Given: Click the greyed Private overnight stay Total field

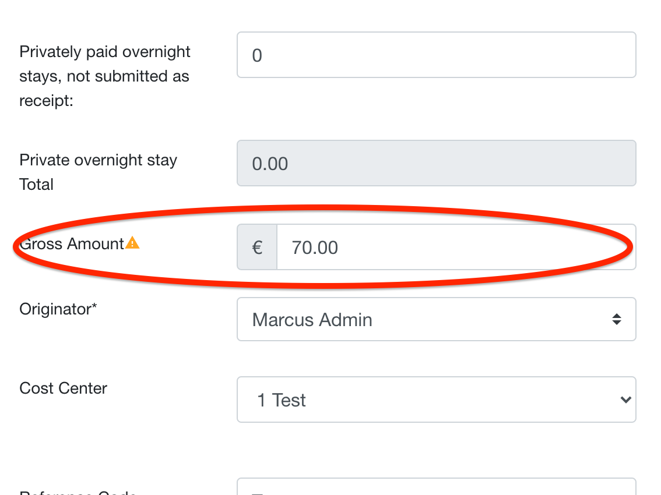Looking at the screenshot, I should click(x=437, y=163).
